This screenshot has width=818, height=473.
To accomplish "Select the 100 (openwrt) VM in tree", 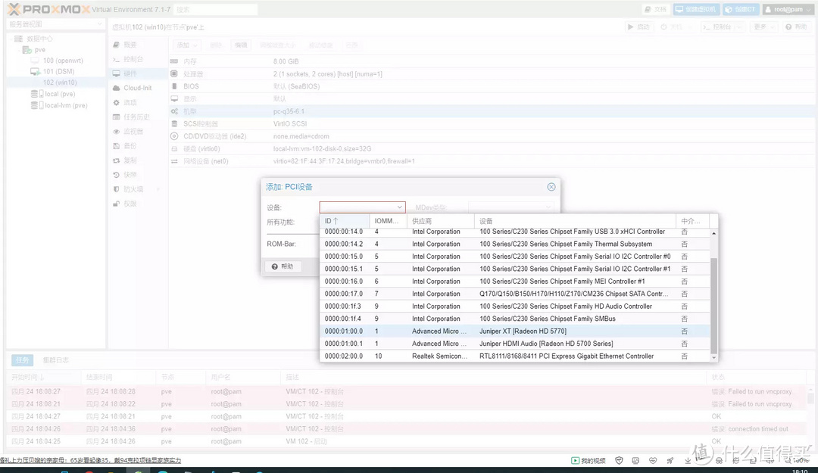I will [x=63, y=61].
